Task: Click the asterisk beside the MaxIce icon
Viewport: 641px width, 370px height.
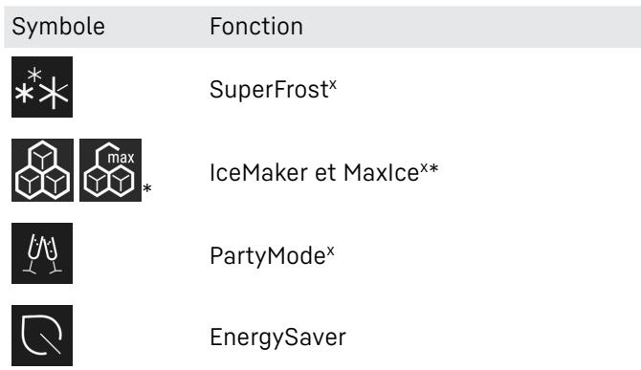Action: click(147, 188)
